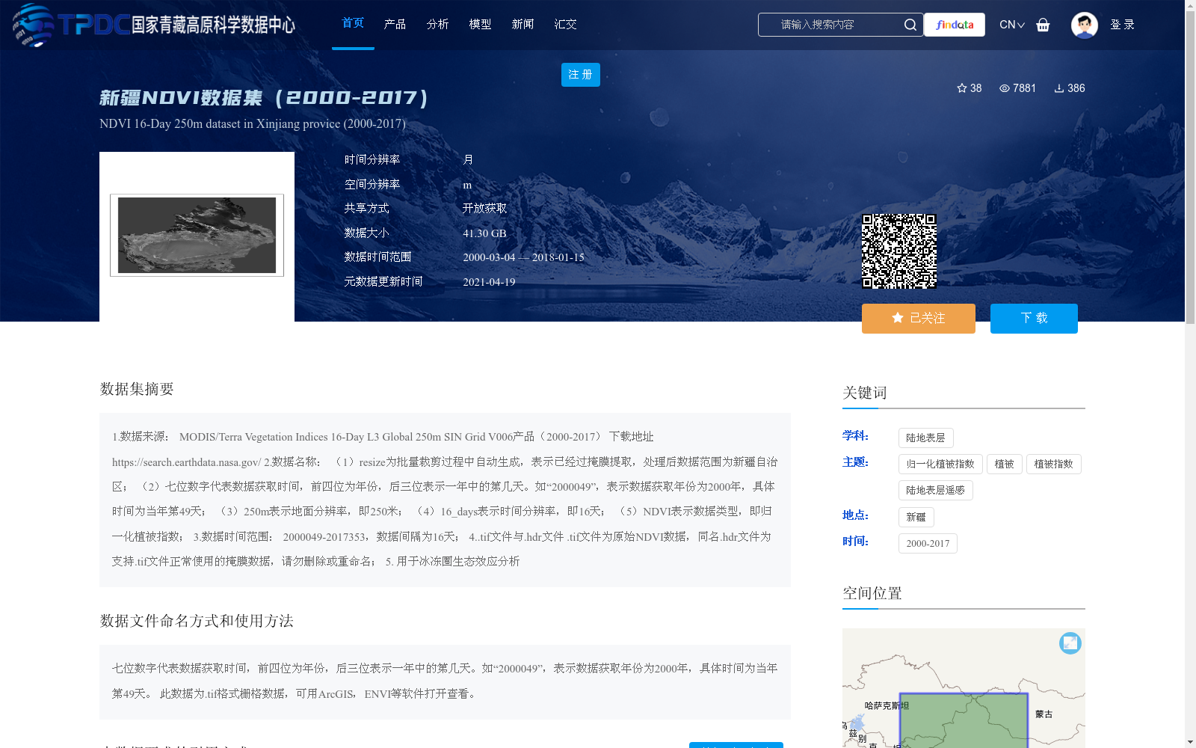The image size is (1196, 748).
Task: Click the blue 下载 button
Action: click(1034, 319)
